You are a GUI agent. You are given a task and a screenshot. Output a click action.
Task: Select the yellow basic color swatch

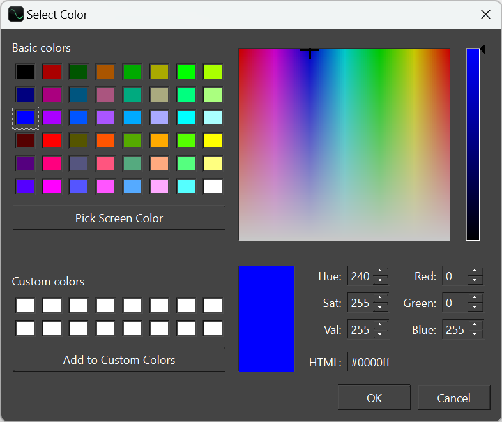point(213,140)
